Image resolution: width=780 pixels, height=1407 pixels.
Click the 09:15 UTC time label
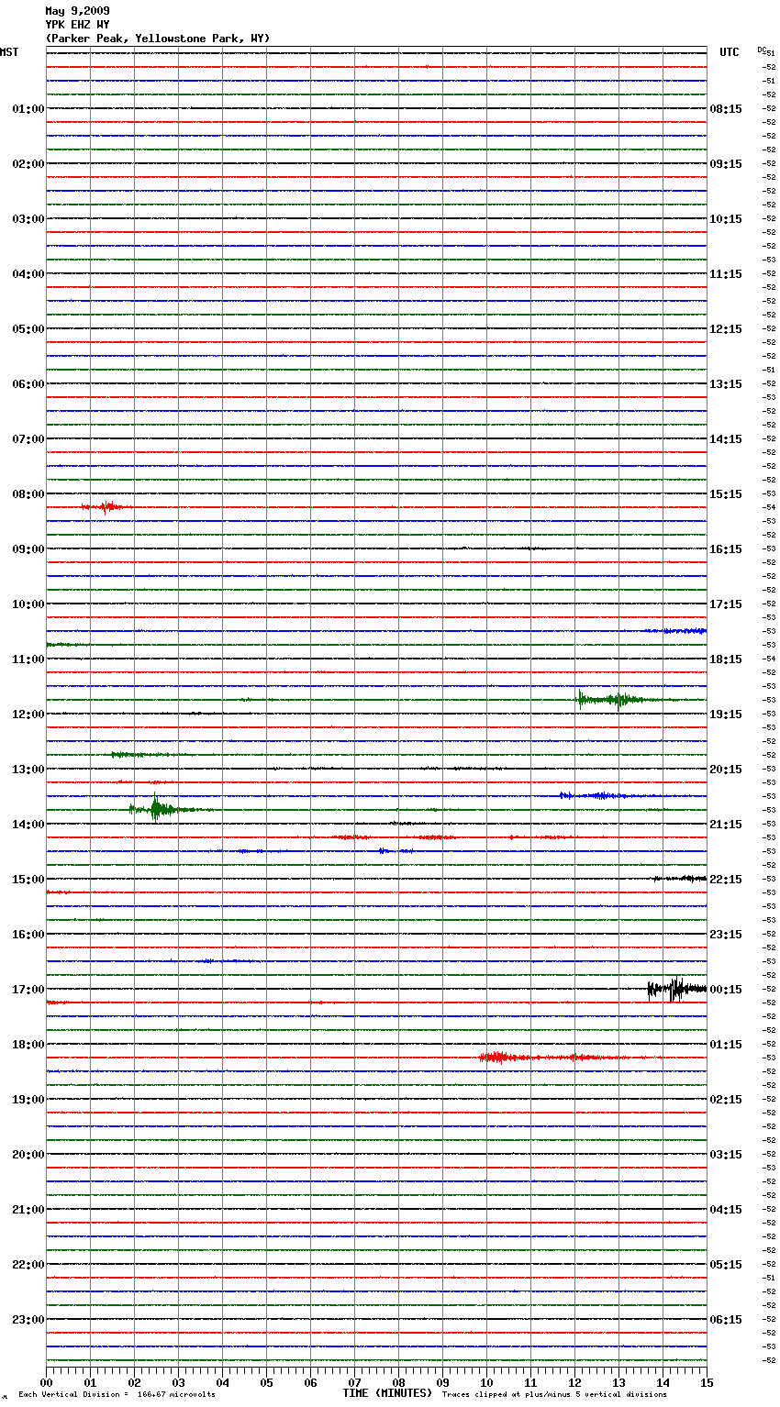726,164
